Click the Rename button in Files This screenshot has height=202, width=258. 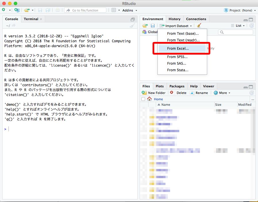[199, 93]
